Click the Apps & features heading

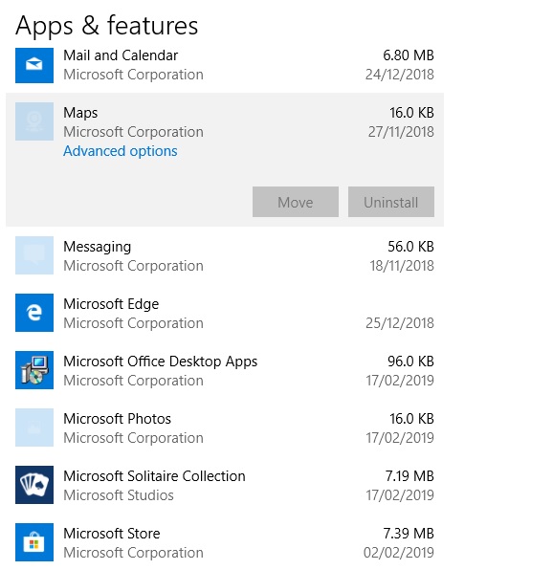tap(107, 26)
